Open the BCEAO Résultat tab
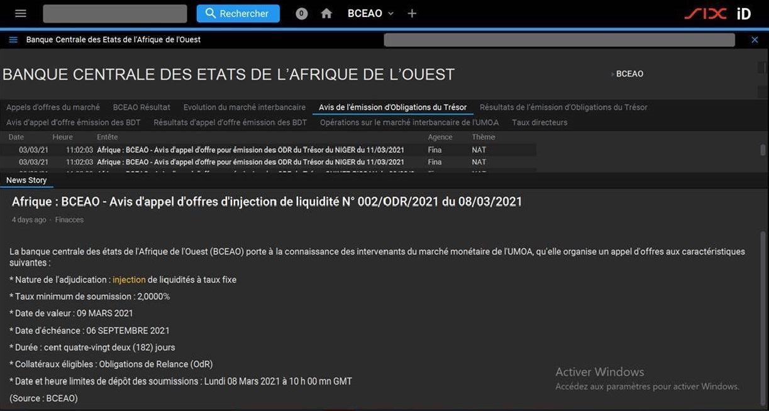769x411 pixels. 141,107
